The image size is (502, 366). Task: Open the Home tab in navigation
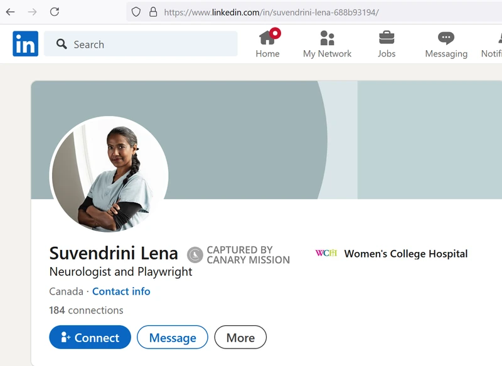268,44
